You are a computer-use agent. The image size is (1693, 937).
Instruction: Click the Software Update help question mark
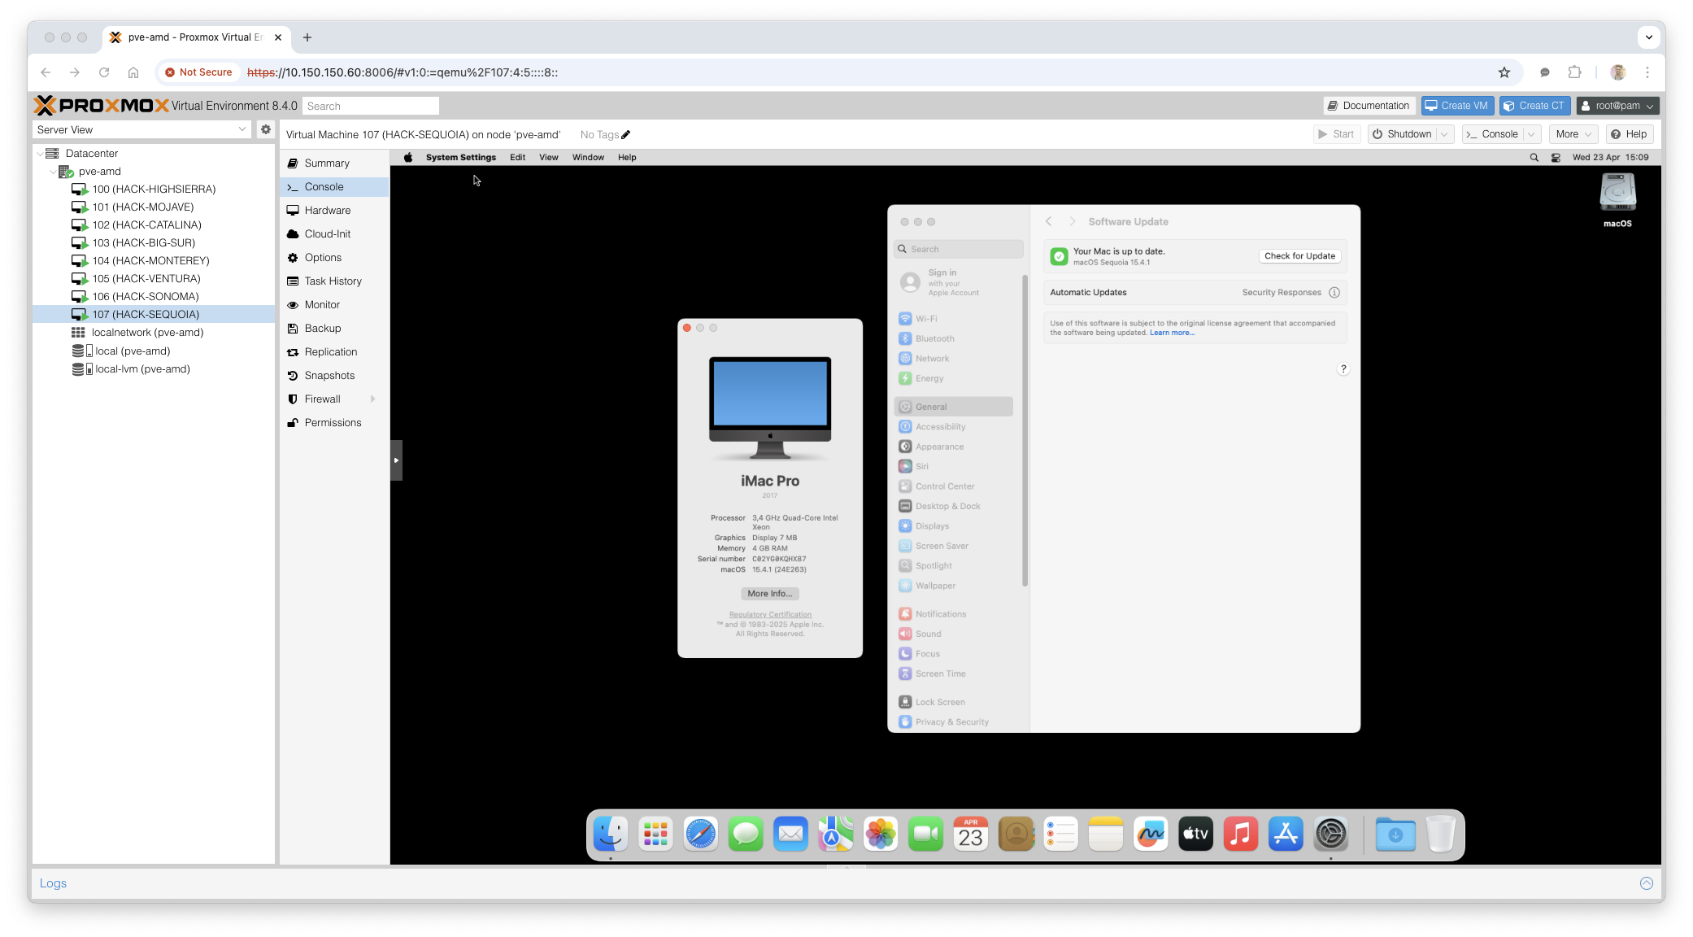point(1343,369)
